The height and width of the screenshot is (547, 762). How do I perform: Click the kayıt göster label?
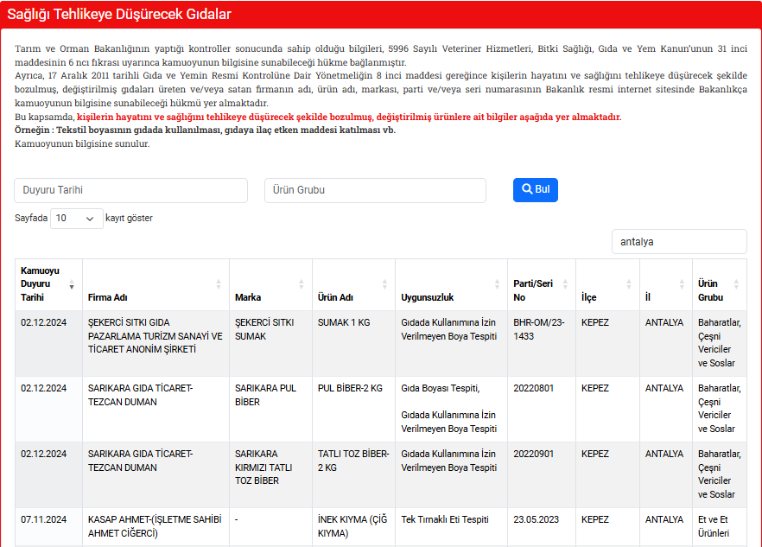(129, 219)
